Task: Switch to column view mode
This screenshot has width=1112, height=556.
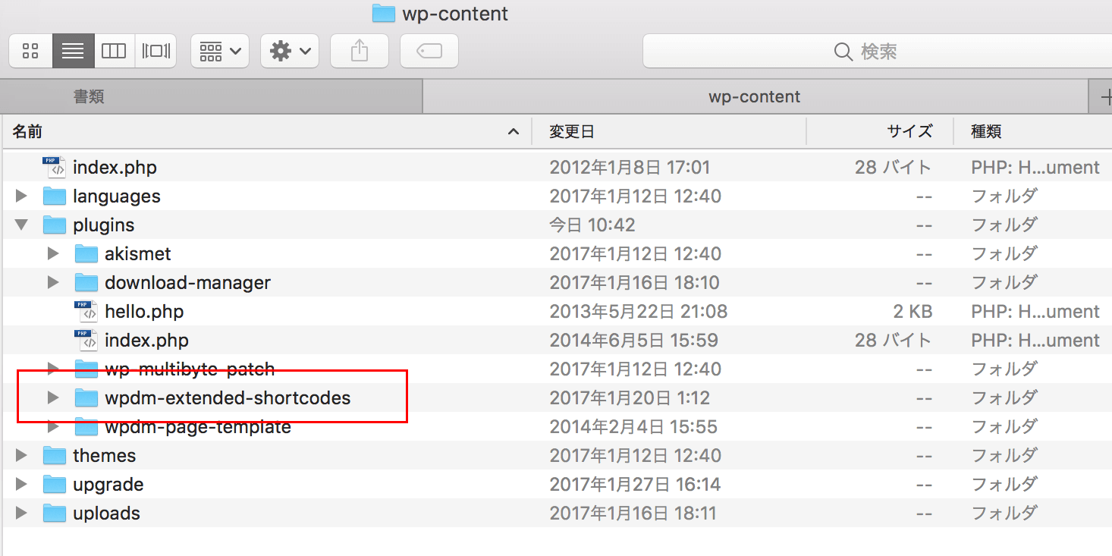Action: coord(114,52)
